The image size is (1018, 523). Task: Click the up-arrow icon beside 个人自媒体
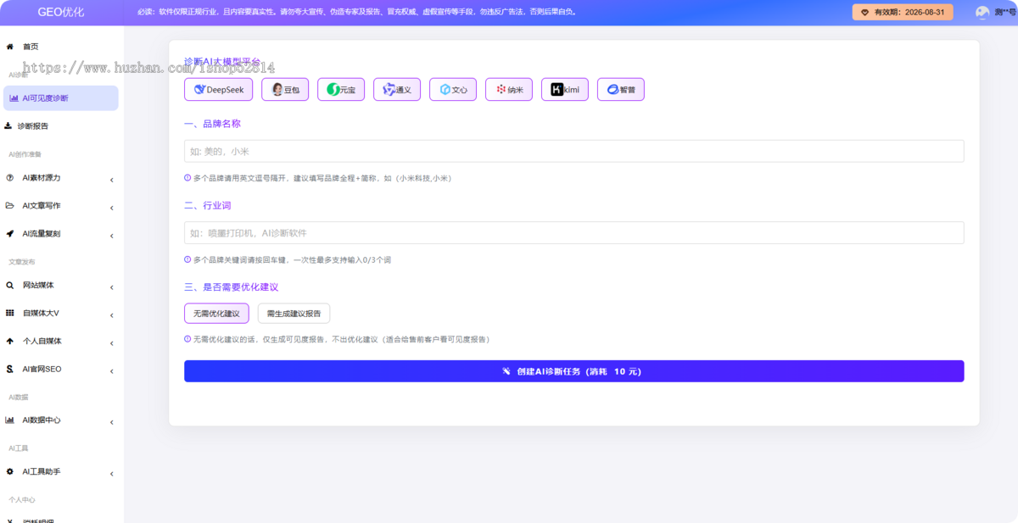point(10,341)
